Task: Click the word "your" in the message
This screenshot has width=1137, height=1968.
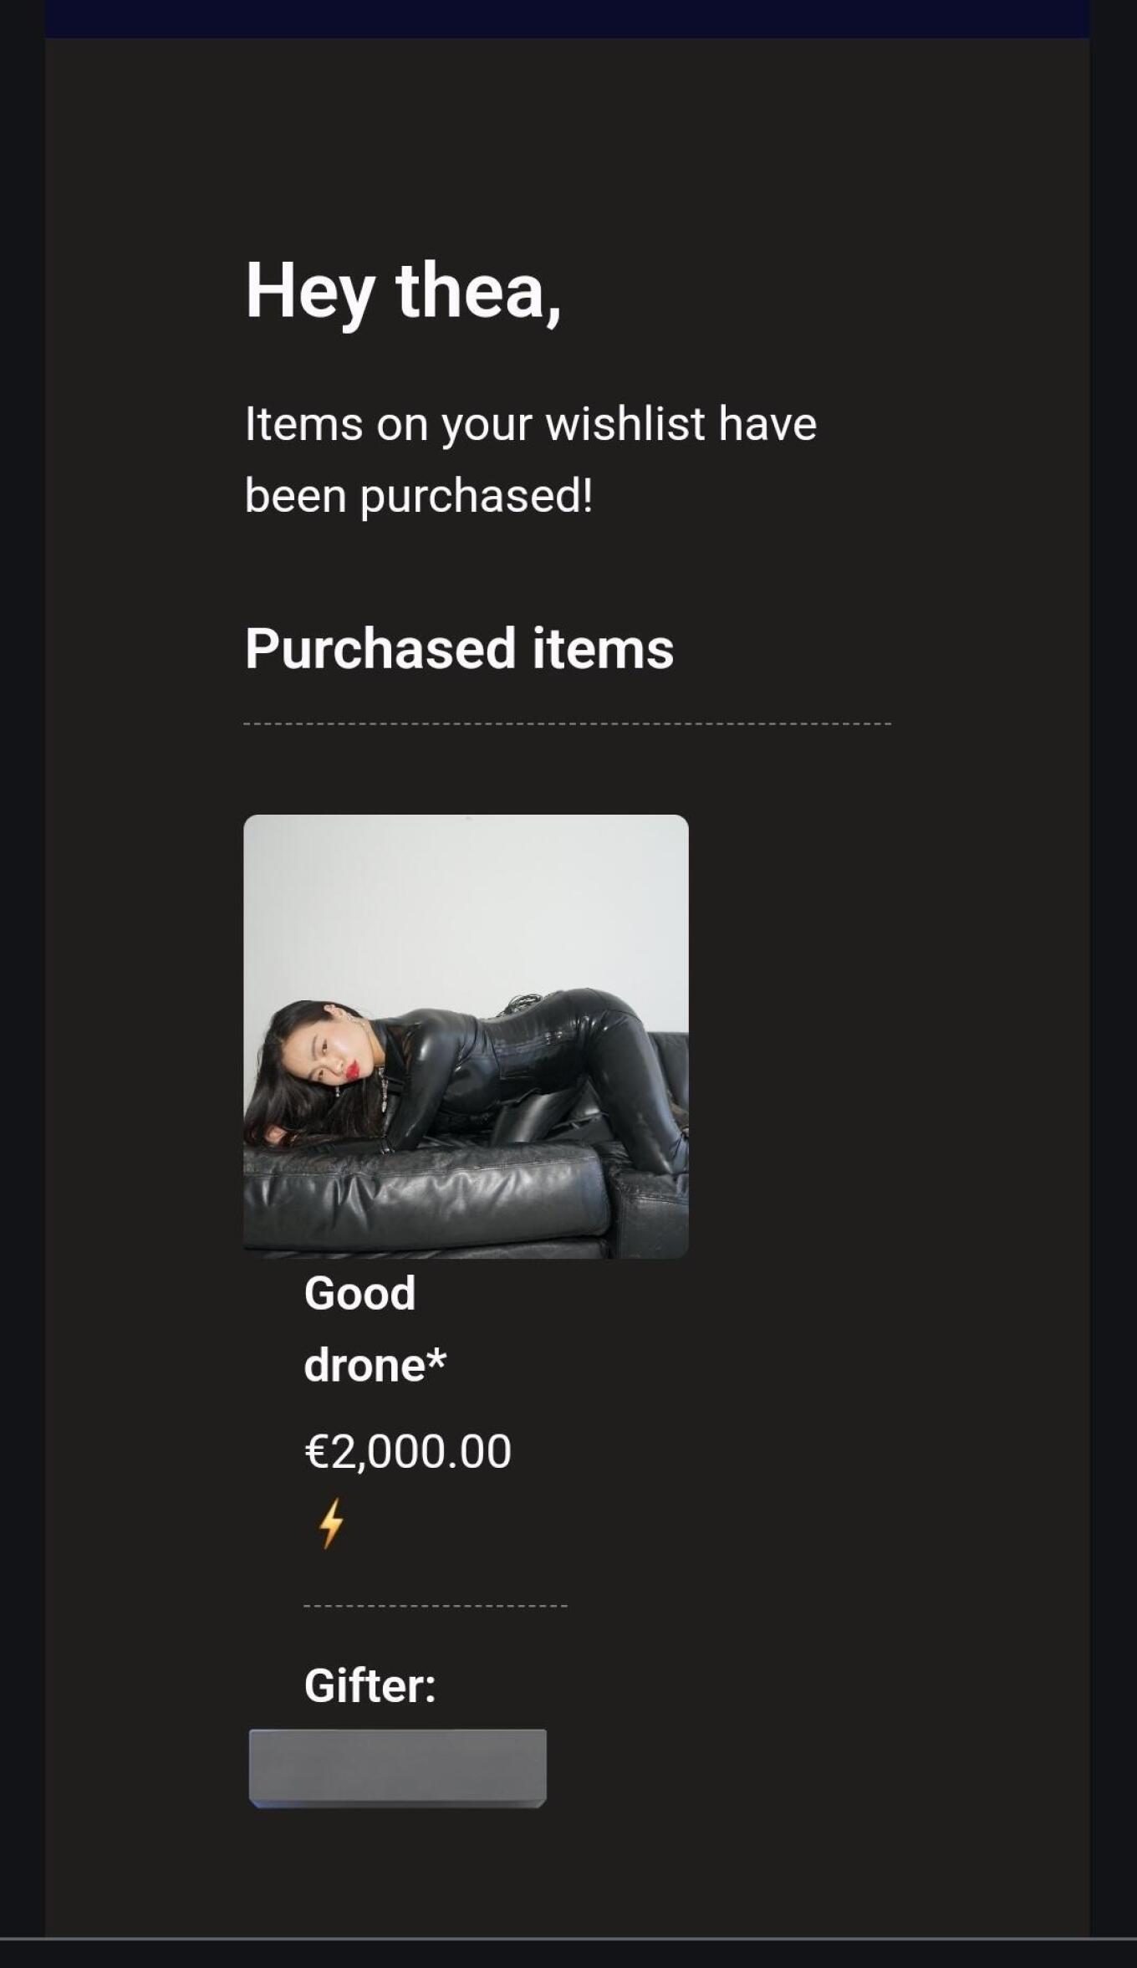Action: 487,423
